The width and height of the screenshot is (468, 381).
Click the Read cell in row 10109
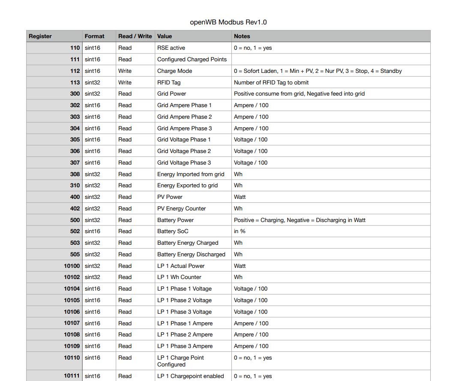point(135,346)
